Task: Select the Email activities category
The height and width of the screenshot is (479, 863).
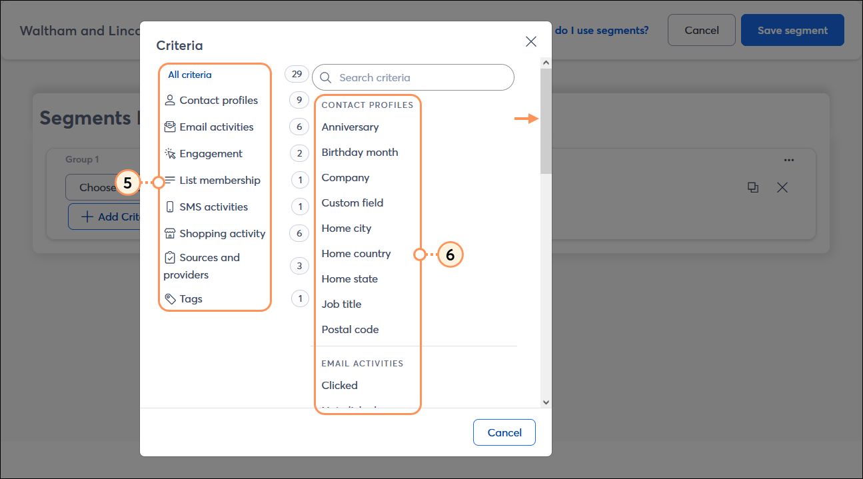Action: click(209, 127)
